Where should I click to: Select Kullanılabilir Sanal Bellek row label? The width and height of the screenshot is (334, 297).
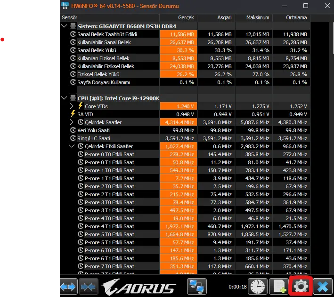pyautogui.click(x=104, y=42)
